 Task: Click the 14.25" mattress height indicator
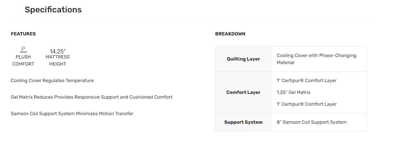point(58,51)
